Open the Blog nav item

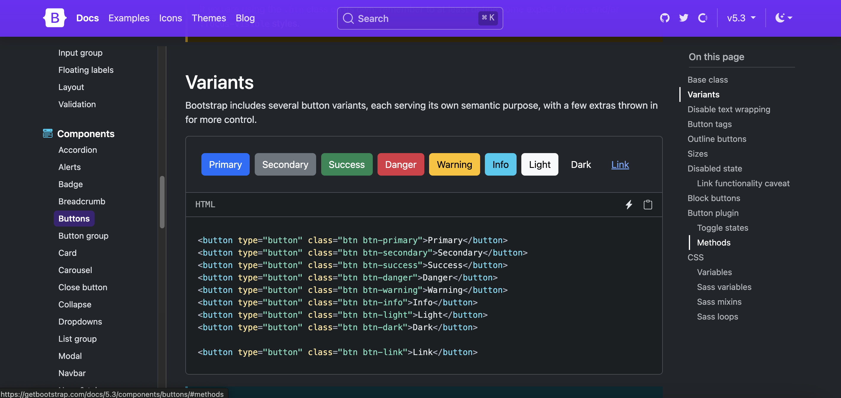(245, 18)
